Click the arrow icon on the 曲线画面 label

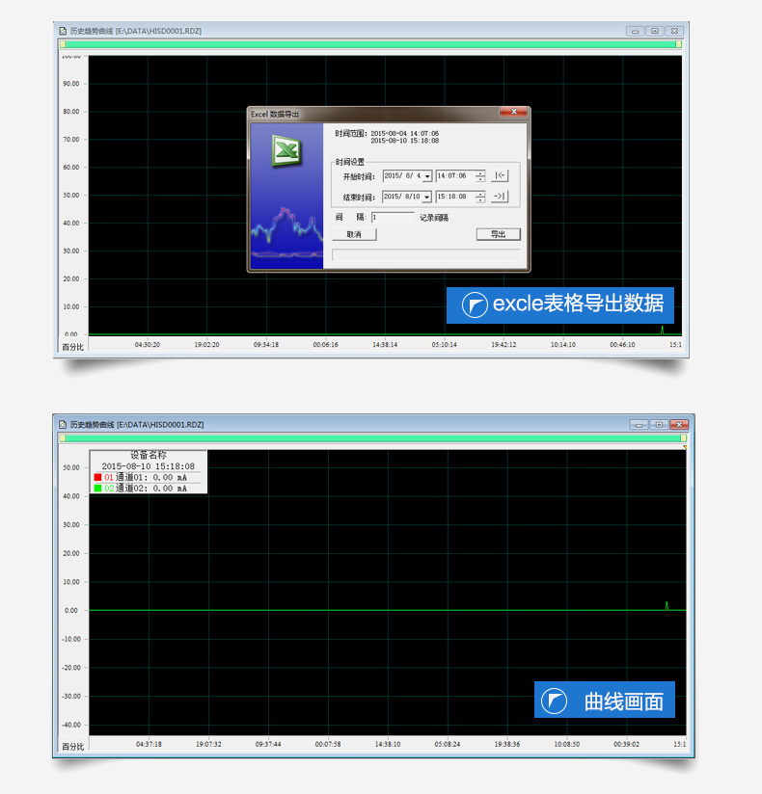555,701
